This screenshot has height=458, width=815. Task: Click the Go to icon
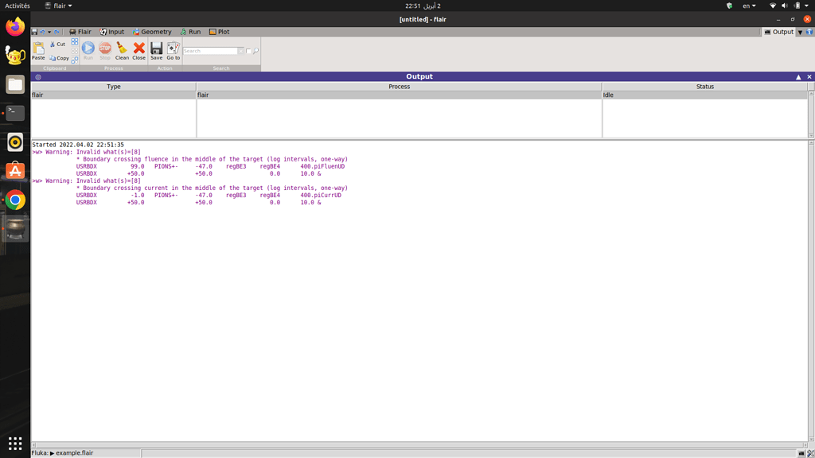click(x=173, y=49)
